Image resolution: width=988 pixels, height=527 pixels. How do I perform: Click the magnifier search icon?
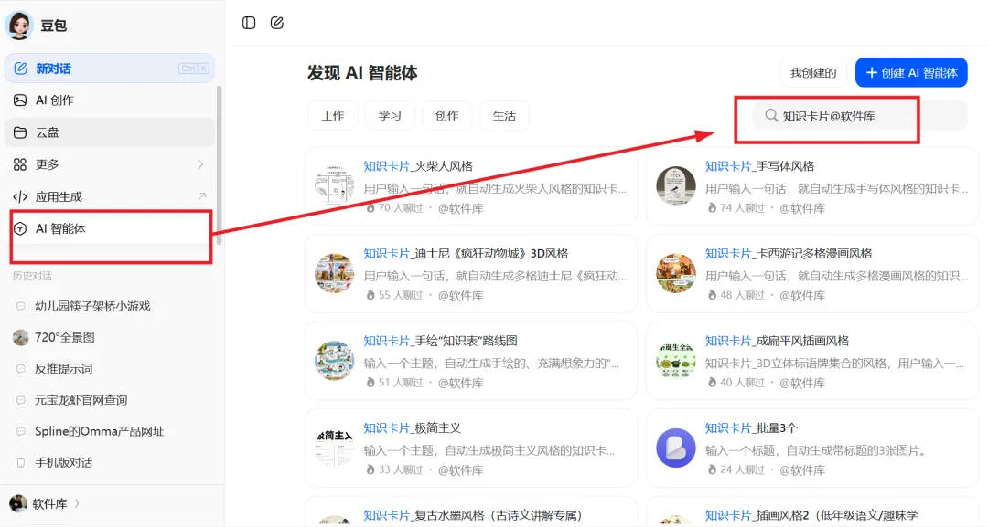(x=771, y=116)
